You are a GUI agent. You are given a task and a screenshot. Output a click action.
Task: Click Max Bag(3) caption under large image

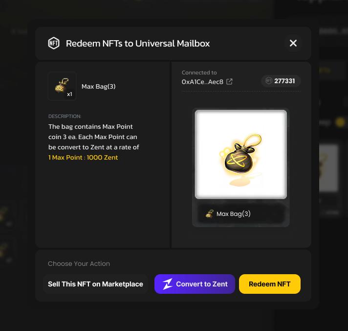(x=234, y=214)
